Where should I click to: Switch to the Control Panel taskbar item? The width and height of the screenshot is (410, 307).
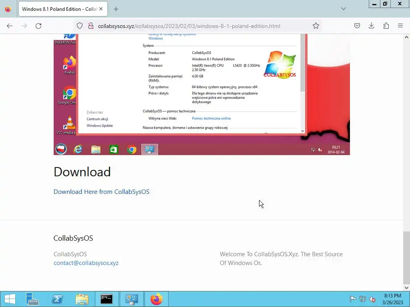(x=131, y=299)
